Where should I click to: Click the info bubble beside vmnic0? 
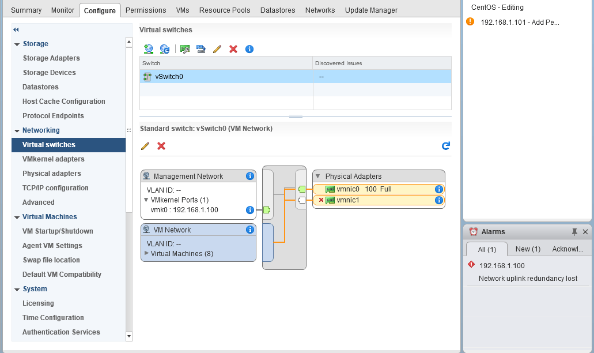(x=439, y=189)
